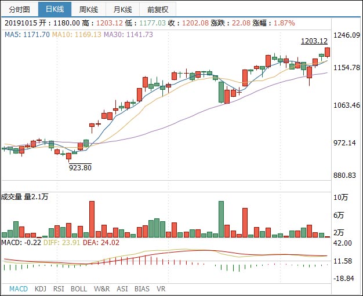This screenshot has height=296, width=363.
Task: Switch to the W&R indicator
Action: click(101, 288)
